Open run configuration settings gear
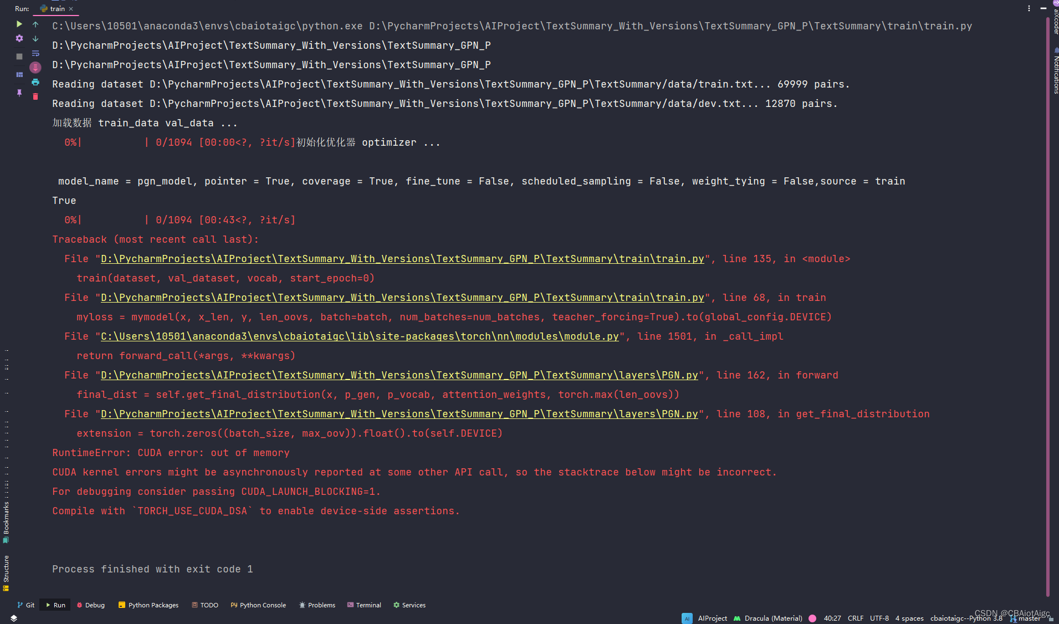This screenshot has width=1059, height=624. [x=19, y=38]
